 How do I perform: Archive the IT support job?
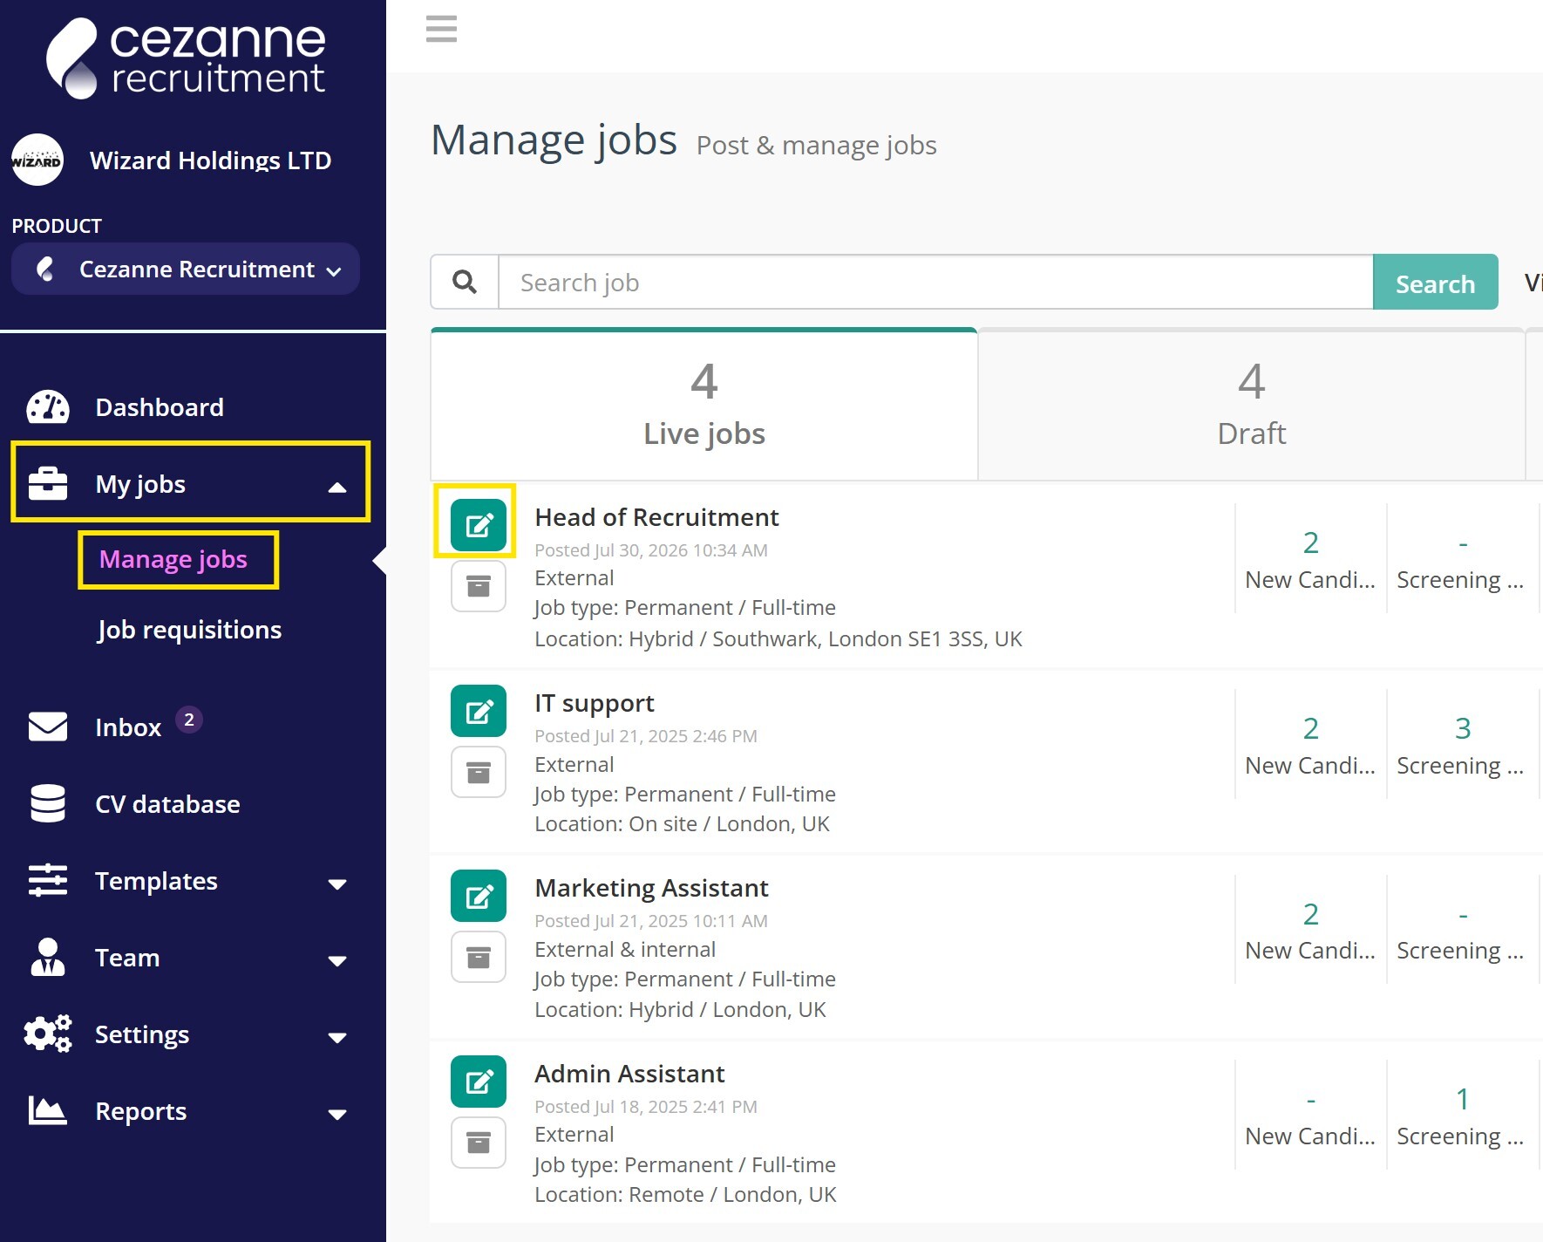[x=479, y=772]
